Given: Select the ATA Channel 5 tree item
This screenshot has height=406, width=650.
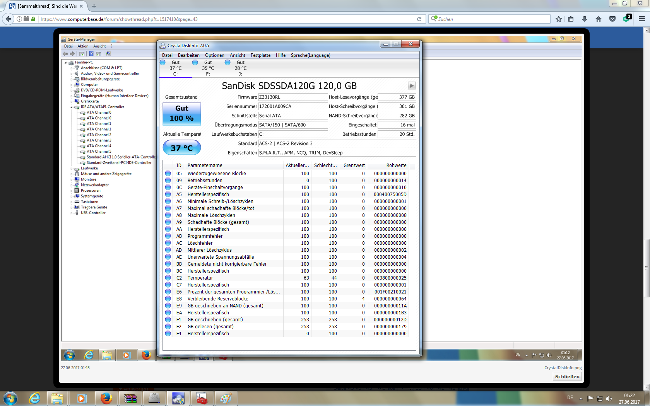Looking at the screenshot, I should [99, 152].
